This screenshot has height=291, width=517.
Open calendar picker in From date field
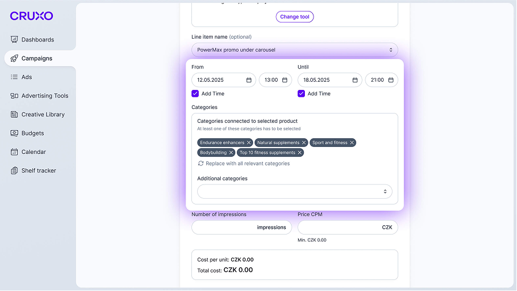(249, 80)
